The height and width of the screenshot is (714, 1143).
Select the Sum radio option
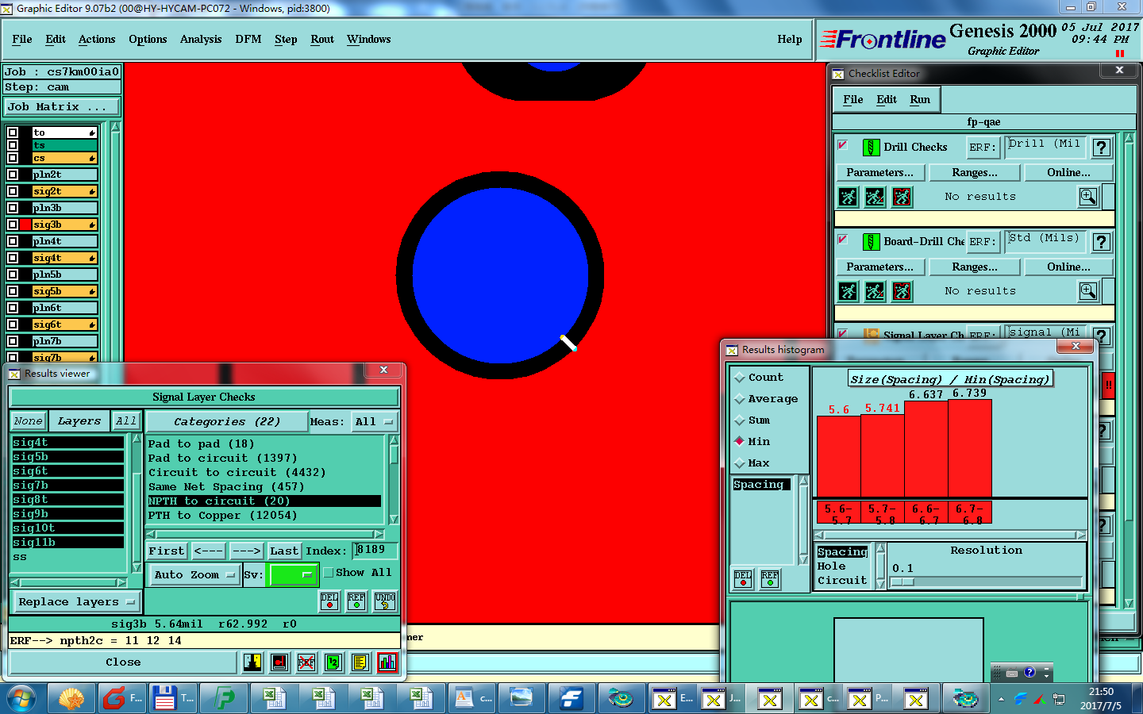pyautogui.click(x=740, y=420)
